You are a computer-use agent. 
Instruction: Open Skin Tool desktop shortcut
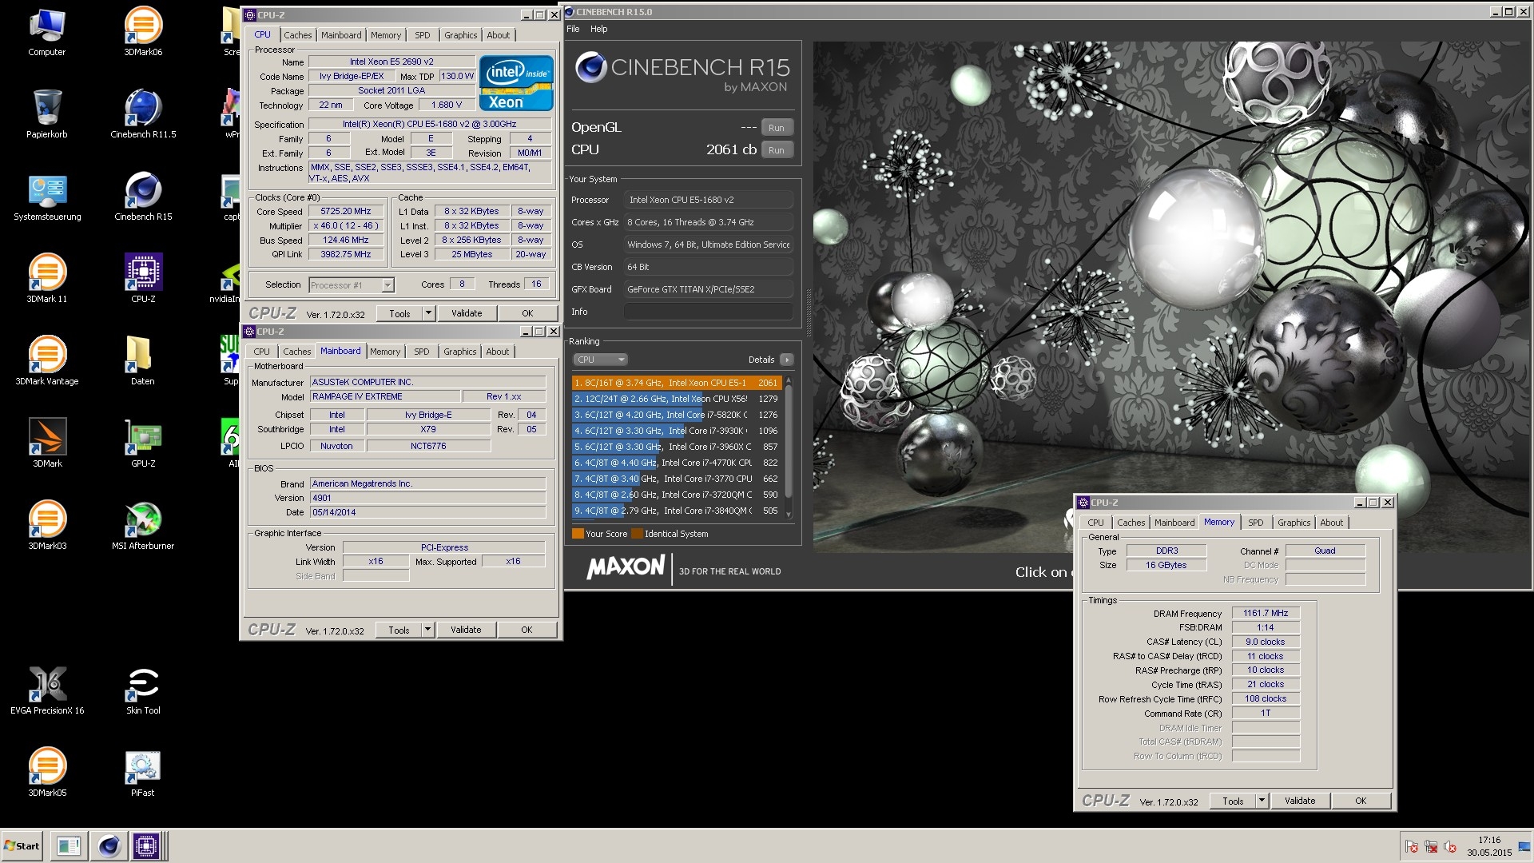coord(143,690)
